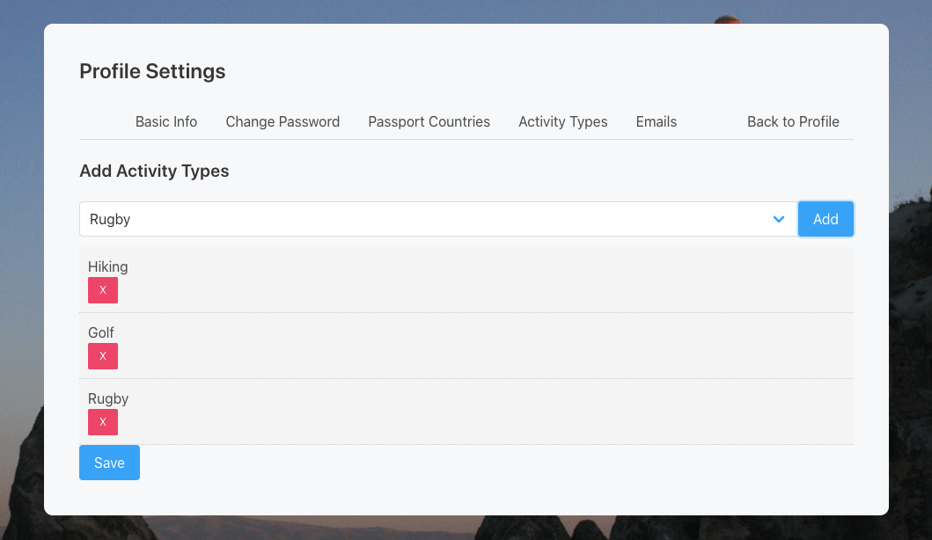Image resolution: width=932 pixels, height=540 pixels.
Task: Click the blue dropdown chevron arrow
Action: 778,219
